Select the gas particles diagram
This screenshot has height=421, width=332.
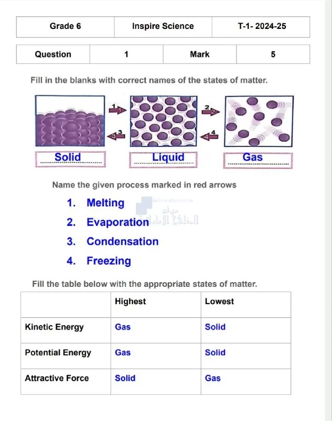click(259, 122)
